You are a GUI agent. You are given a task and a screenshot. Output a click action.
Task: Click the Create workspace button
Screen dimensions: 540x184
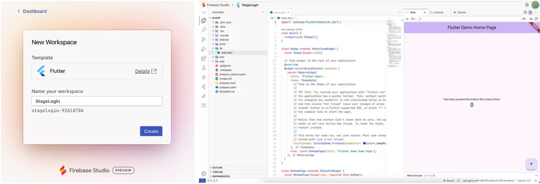[x=151, y=131]
